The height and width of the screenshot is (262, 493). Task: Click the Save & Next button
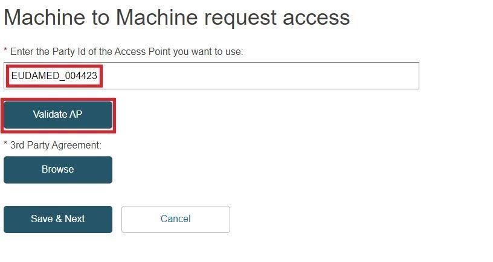(58, 219)
